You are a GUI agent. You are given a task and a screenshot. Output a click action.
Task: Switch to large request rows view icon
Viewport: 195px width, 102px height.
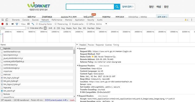28,24
